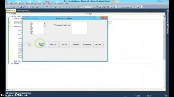Click the Find Text button
Viewport: 174px width, 97px height.
tap(98, 44)
